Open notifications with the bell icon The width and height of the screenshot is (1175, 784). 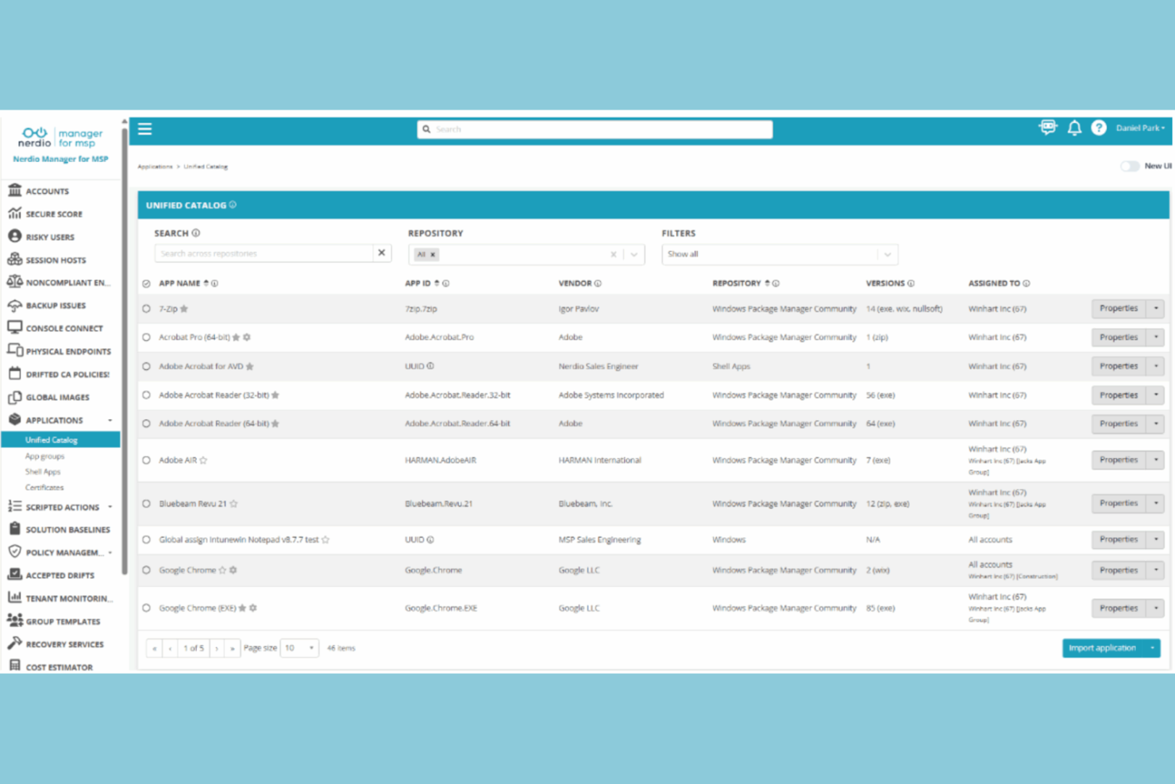pos(1075,128)
